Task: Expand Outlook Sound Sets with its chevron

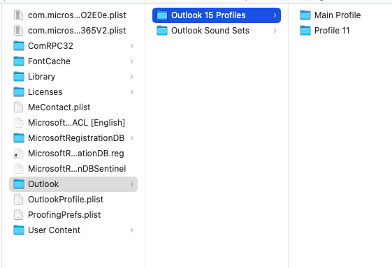Action: (x=275, y=31)
